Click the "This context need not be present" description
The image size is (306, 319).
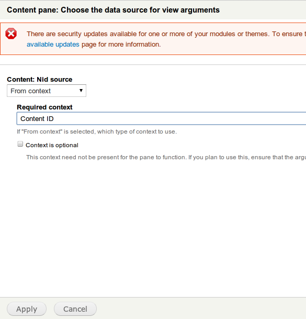coord(166,157)
